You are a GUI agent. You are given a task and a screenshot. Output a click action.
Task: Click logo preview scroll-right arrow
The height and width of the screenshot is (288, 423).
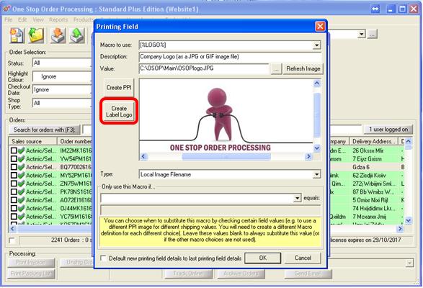[308, 156]
